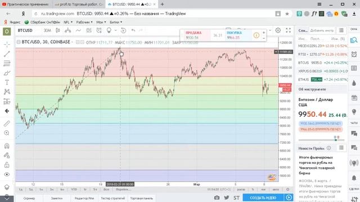The width and height of the screenshot is (360, 202).
Task: Activate the zoom-in magnifier tool
Action: pyautogui.click(x=7, y=133)
